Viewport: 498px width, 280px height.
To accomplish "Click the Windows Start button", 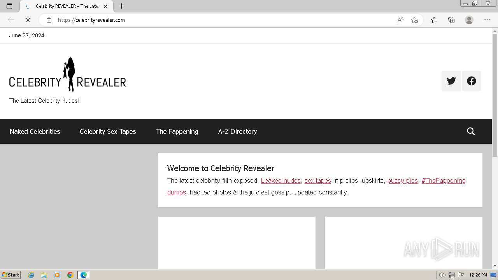I will pos(11,275).
